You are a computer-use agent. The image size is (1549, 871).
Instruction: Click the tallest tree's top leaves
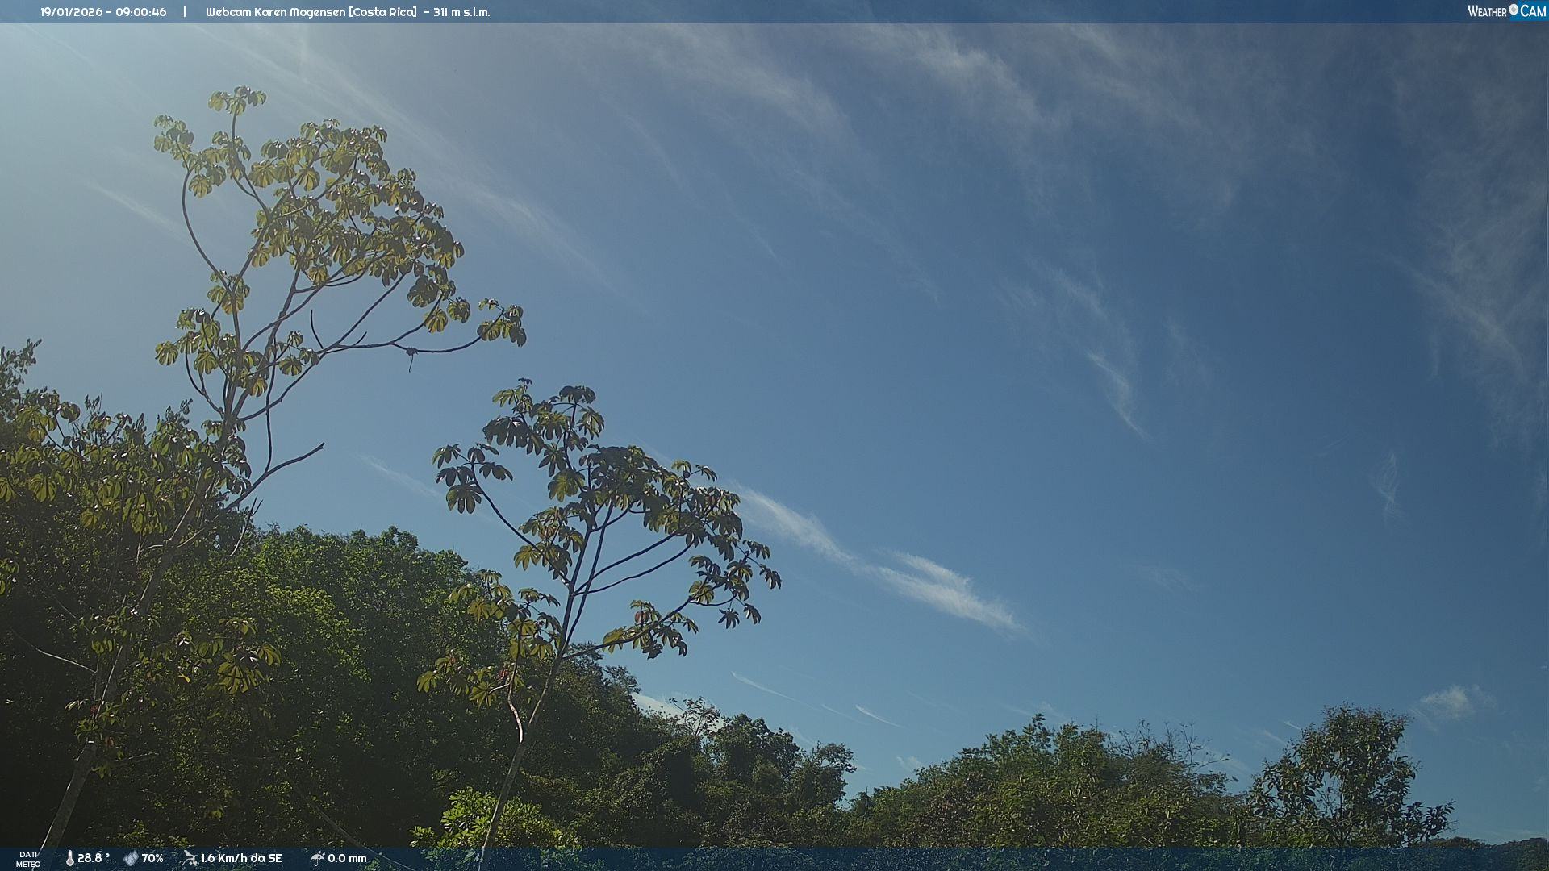coord(236,100)
